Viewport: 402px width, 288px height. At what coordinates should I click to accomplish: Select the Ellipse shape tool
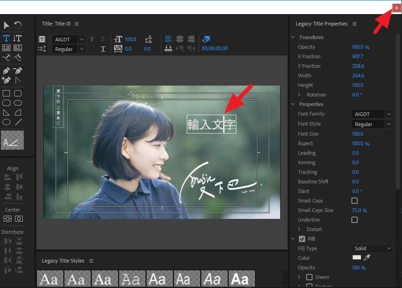(6, 122)
